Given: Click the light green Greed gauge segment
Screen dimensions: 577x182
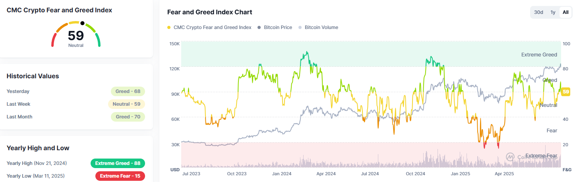Looking at the screenshot, I should pos(90,28).
